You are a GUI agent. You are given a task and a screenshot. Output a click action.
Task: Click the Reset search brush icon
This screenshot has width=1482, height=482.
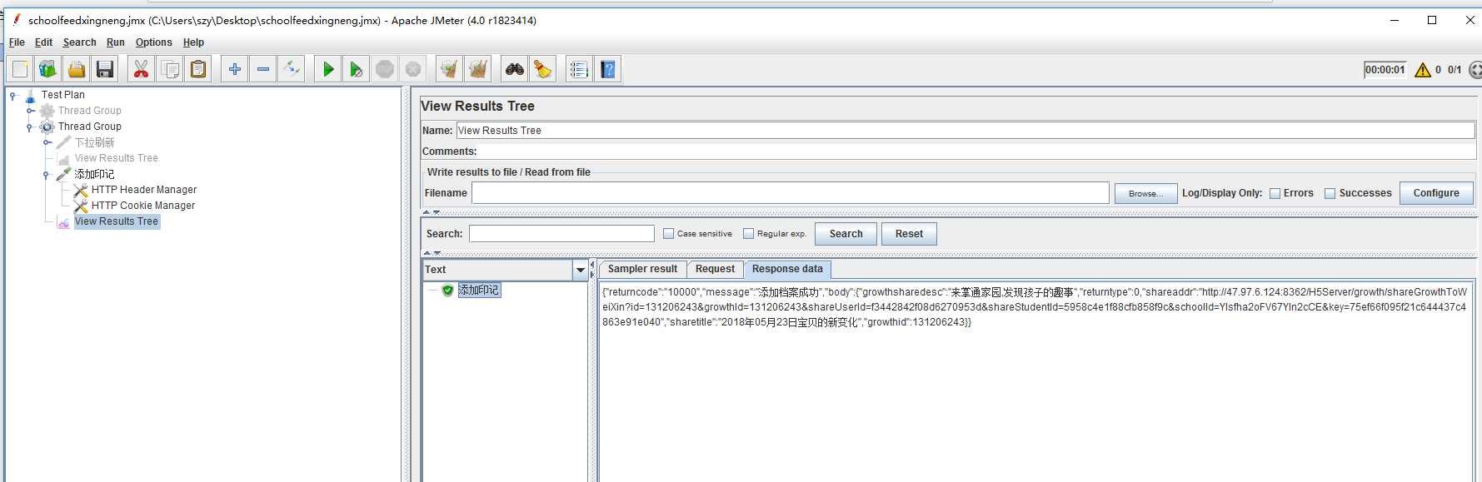click(x=543, y=69)
